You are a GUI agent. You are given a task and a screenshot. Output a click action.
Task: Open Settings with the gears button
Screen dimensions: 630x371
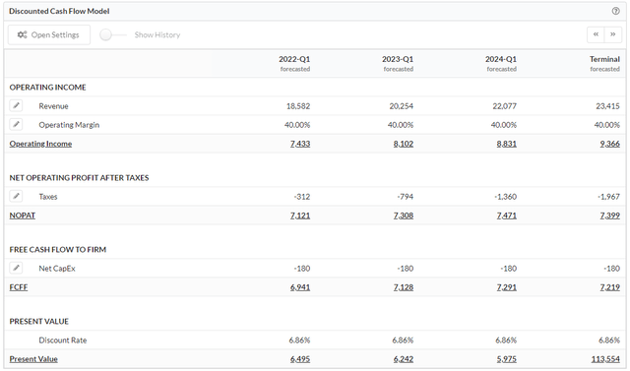[x=49, y=34]
